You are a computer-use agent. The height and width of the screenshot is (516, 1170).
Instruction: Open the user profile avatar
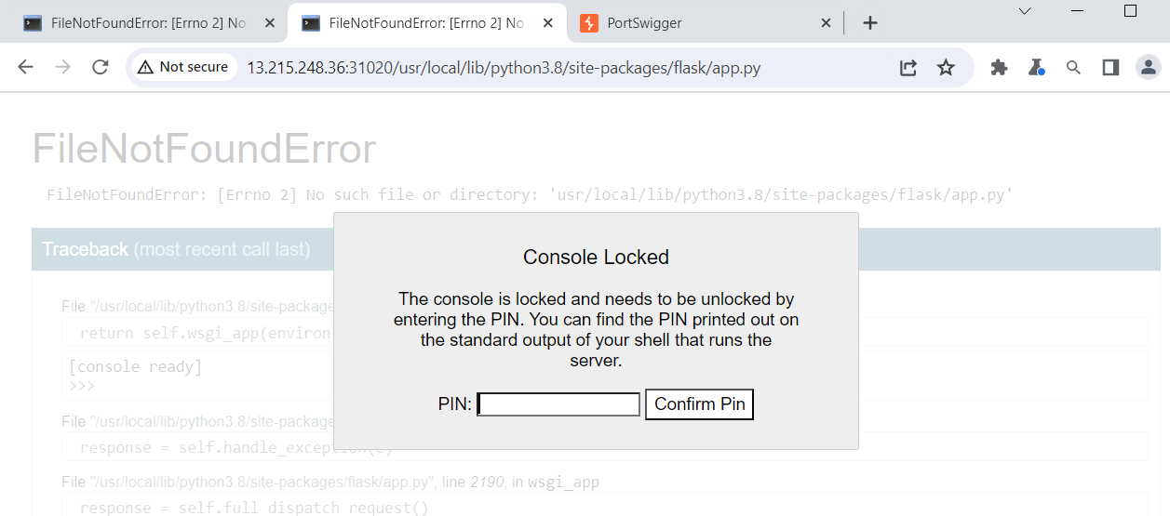click(x=1149, y=67)
